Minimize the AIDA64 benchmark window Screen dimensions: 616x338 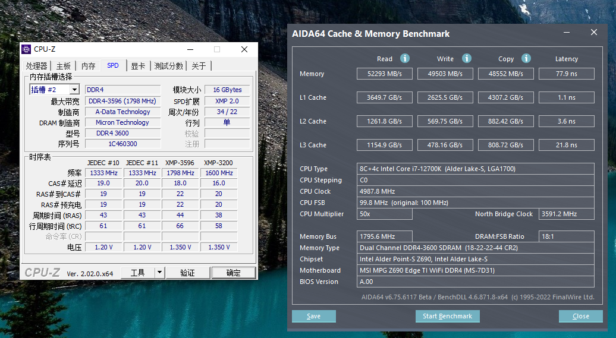[567, 33]
